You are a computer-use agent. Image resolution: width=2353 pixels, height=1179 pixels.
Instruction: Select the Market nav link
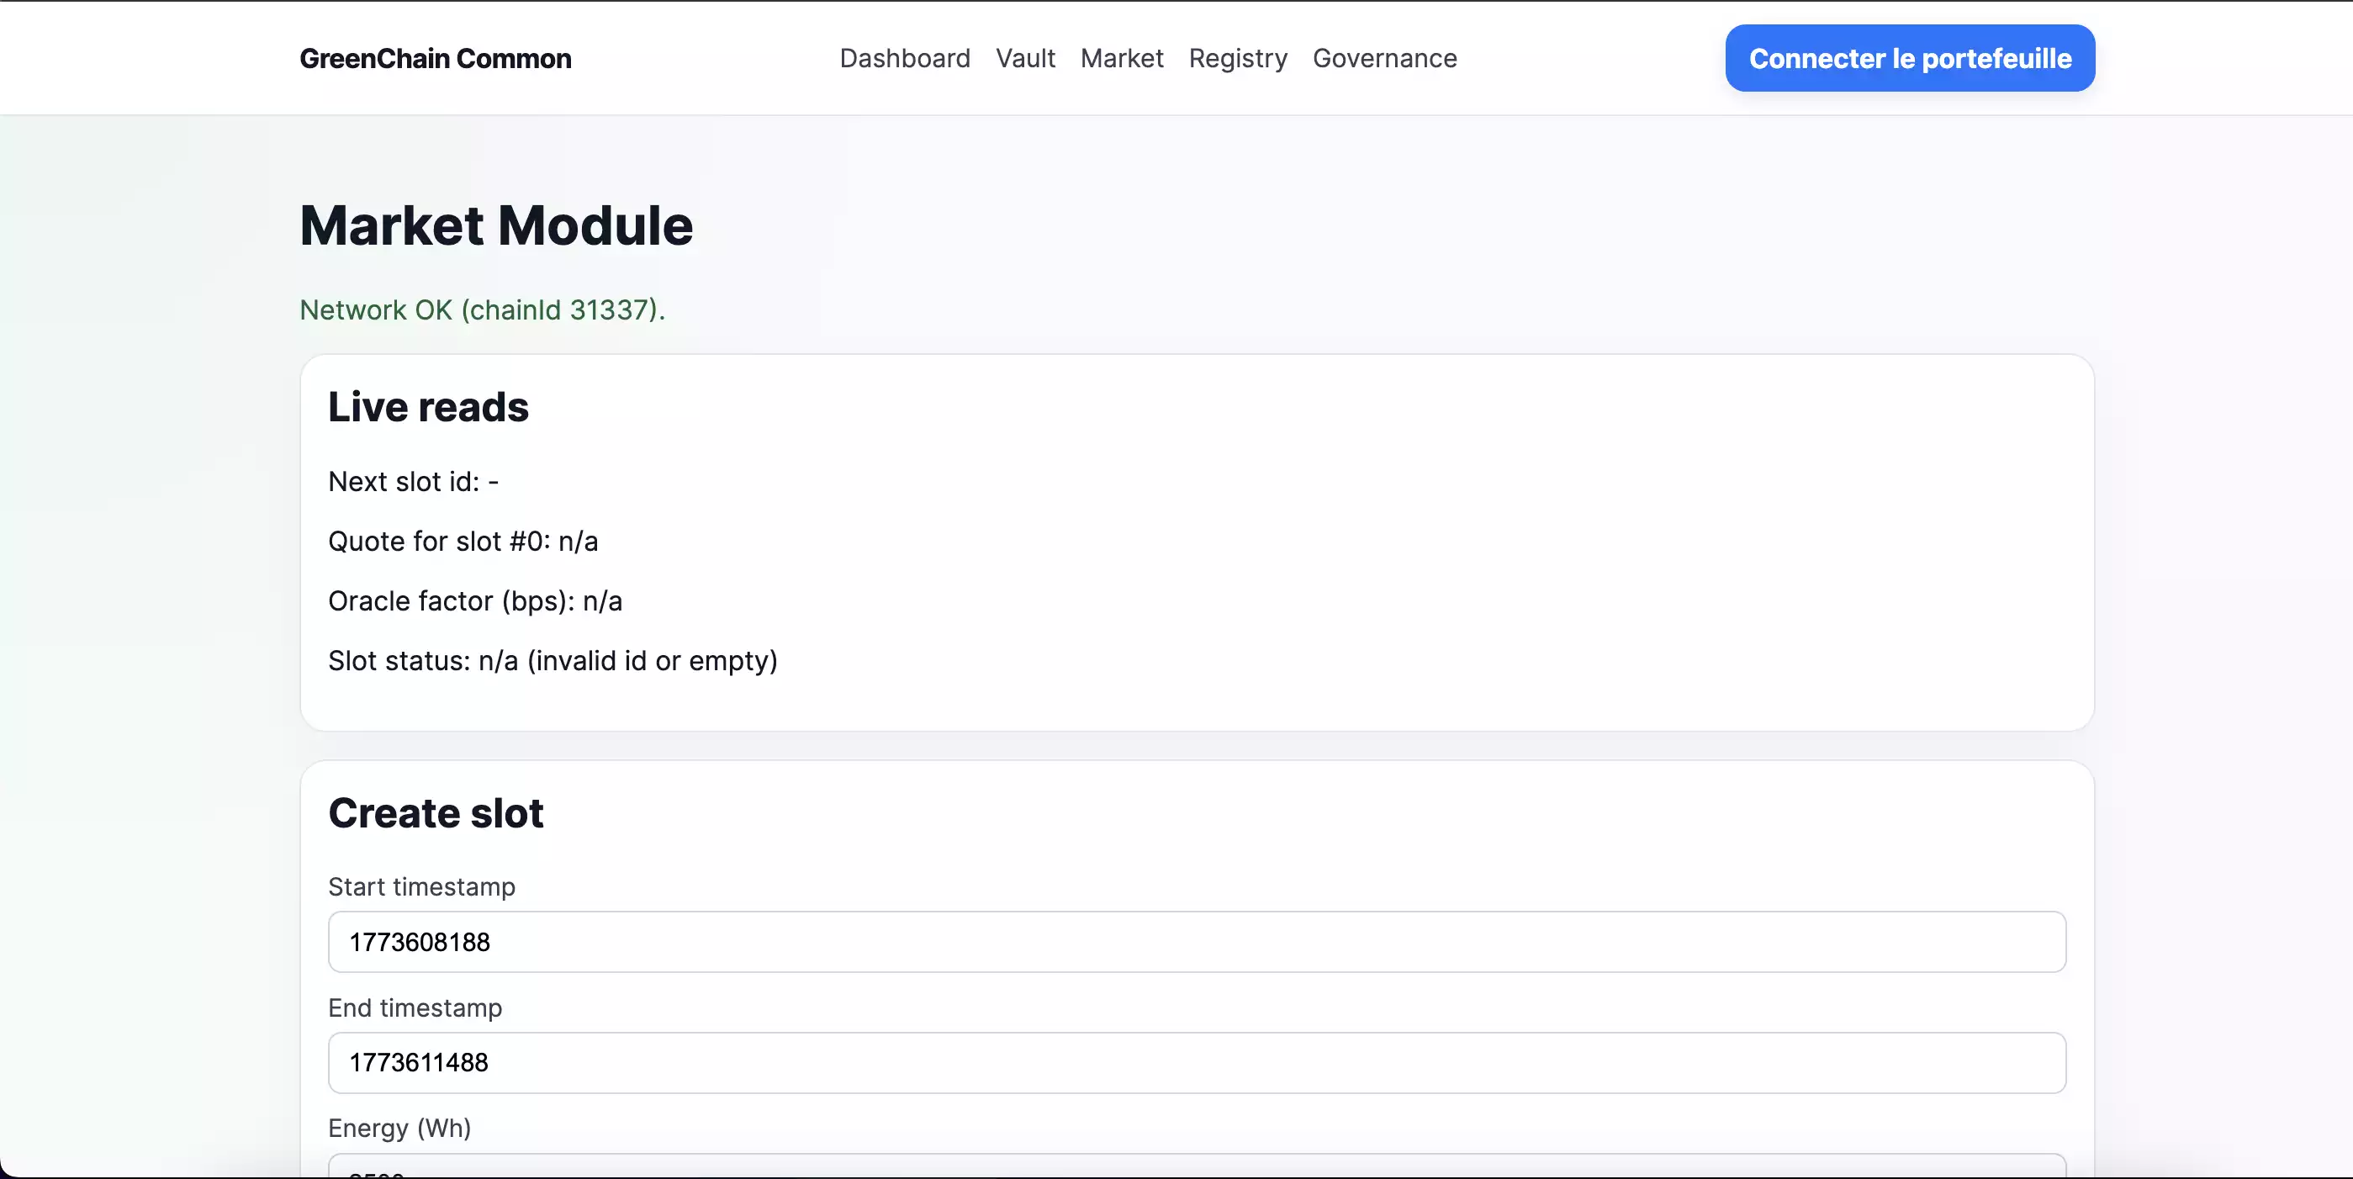[x=1121, y=59]
